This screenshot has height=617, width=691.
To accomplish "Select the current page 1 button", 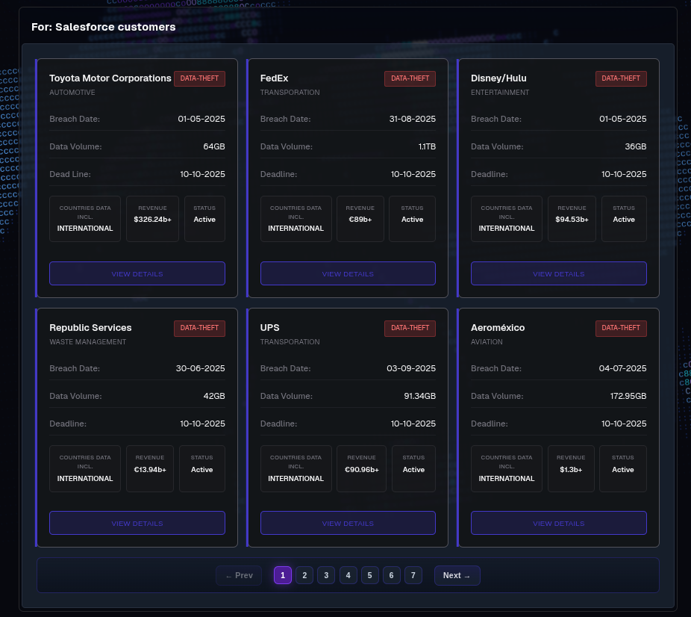I will click(282, 575).
